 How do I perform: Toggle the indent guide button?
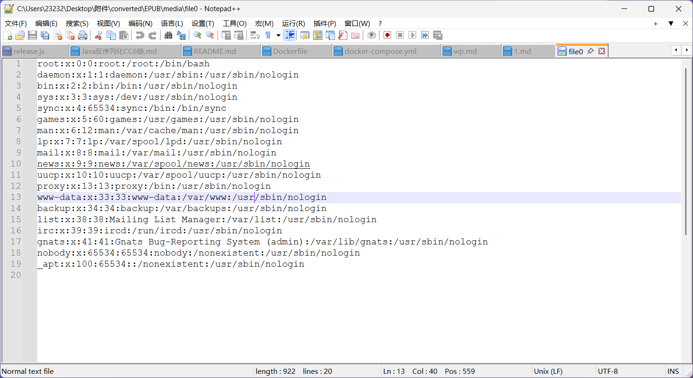pyautogui.click(x=290, y=35)
